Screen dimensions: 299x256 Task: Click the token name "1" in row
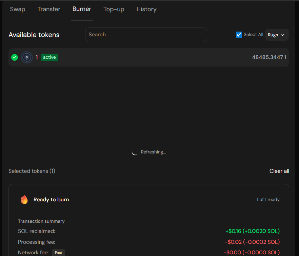37,57
